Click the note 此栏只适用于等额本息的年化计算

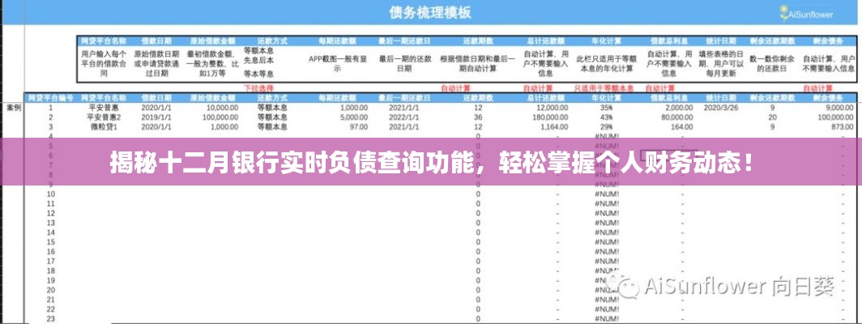coord(606,64)
